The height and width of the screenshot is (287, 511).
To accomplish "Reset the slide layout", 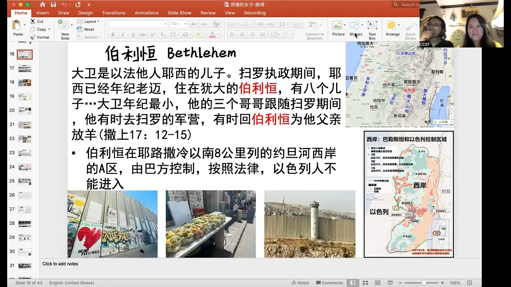I will pyautogui.click(x=86, y=29).
